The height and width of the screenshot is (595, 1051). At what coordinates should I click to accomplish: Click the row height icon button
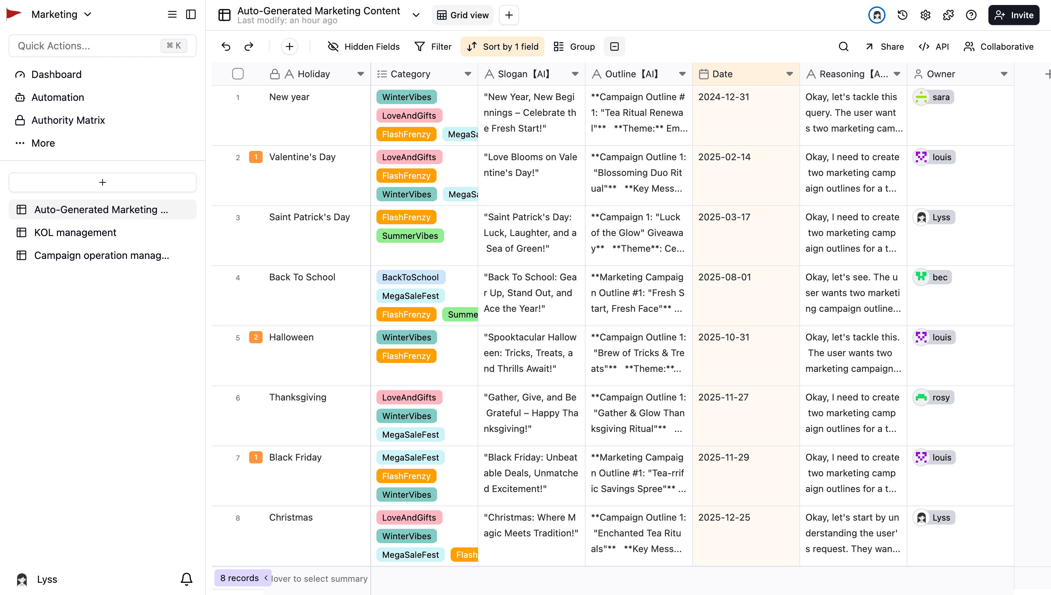pos(615,46)
